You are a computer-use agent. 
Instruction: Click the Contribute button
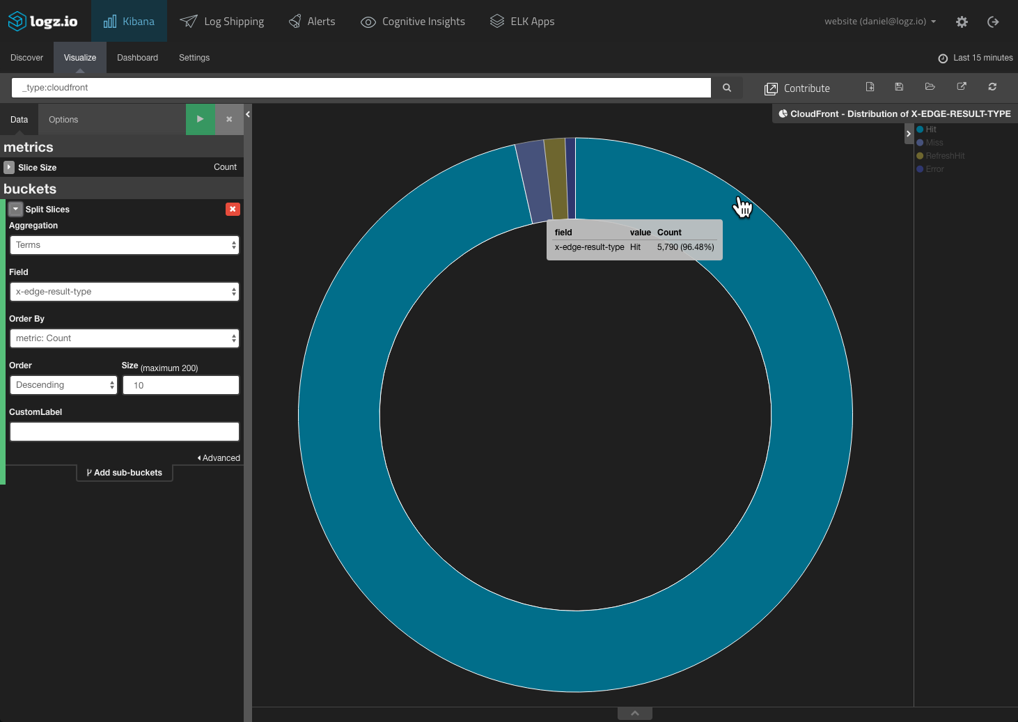tap(797, 88)
